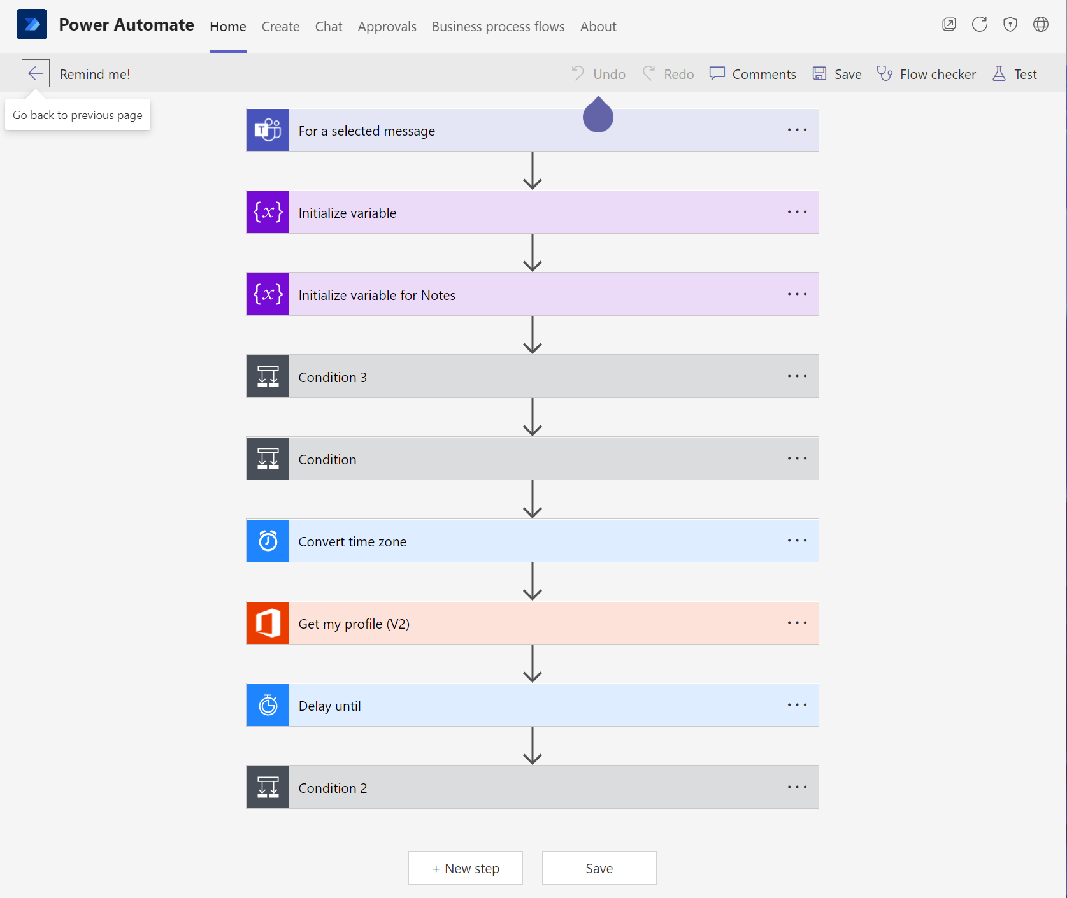This screenshot has height=898, width=1067.
Task: Click the back arrow to previous page
Action: [35, 73]
